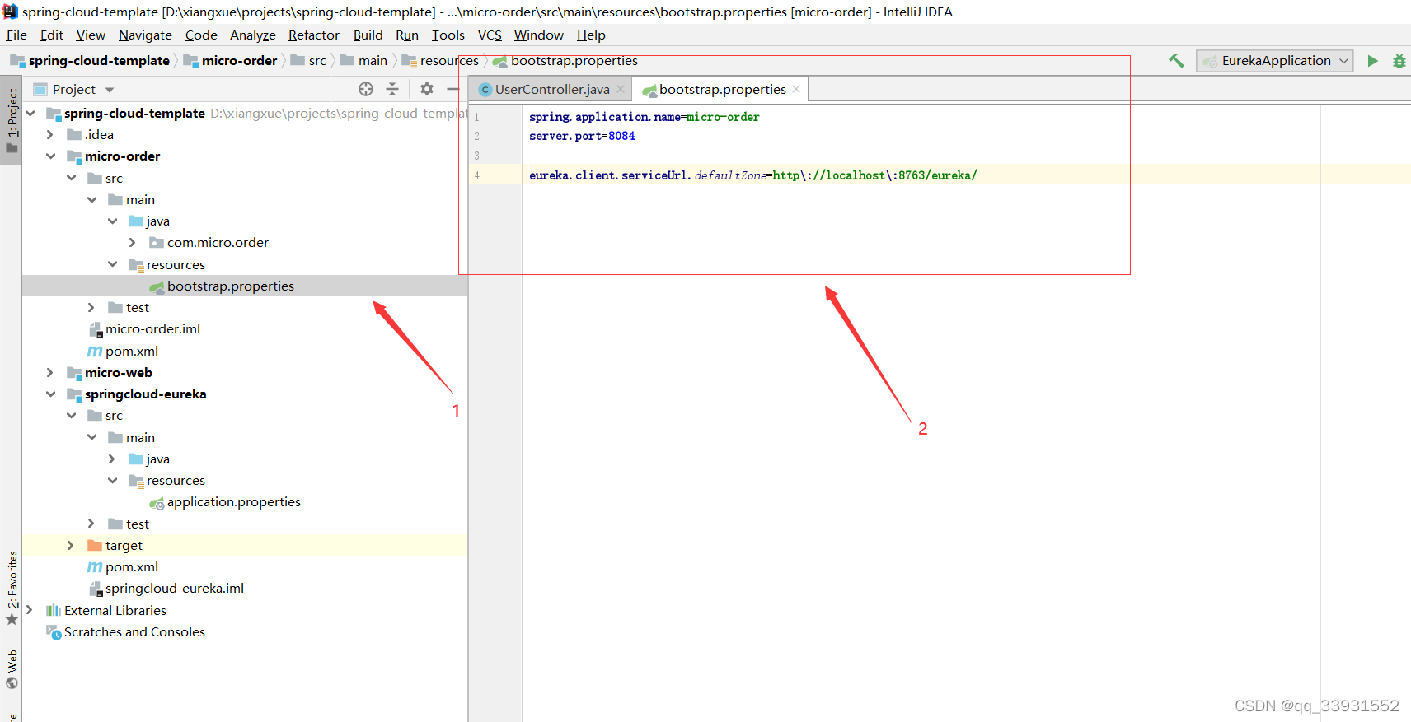Click the orange target folder icon
Screen dimensions: 1411x722
95,545
